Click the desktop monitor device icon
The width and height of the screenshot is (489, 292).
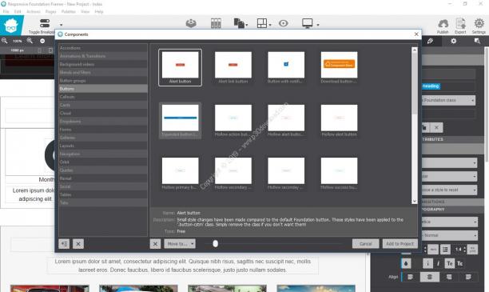307,23
